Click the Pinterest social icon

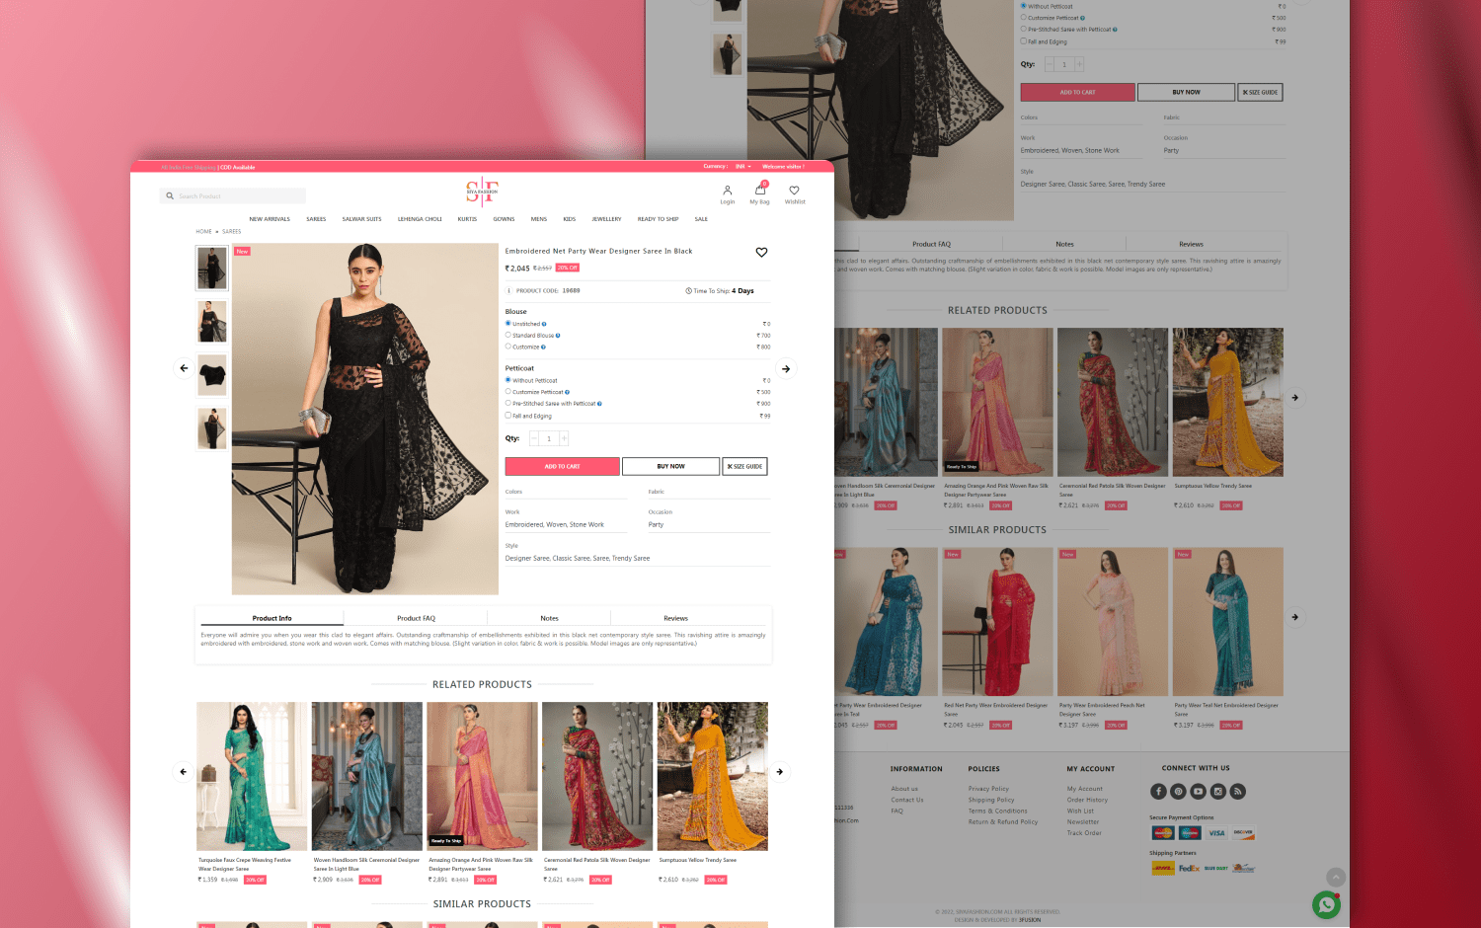pos(1178,792)
